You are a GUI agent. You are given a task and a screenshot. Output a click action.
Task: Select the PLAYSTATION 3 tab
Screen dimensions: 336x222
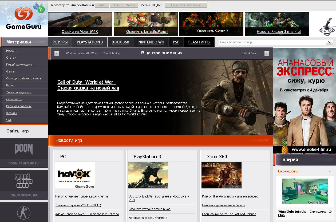pyautogui.click(x=90, y=42)
